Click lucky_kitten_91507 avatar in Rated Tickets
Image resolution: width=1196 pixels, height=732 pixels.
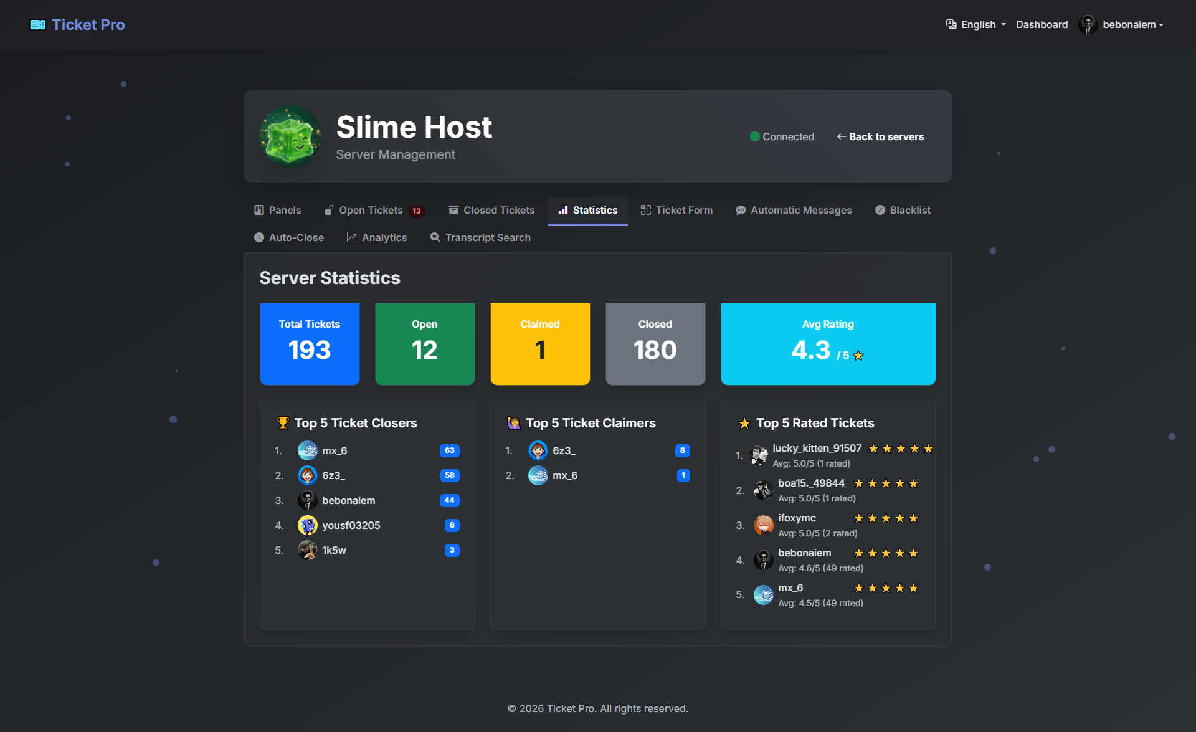759,455
